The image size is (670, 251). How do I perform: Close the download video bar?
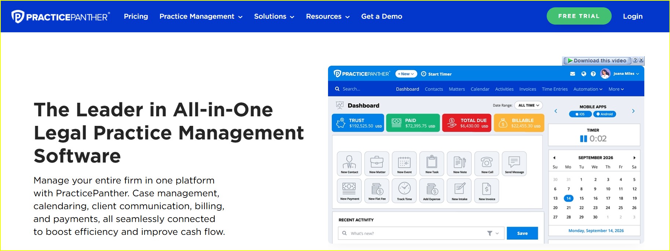(x=641, y=60)
